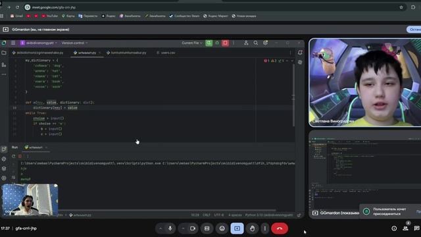Expand the Version control dropdown
Viewport: 421px width, 237px height.
[x=74, y=43]
